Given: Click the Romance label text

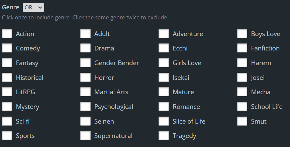Looking at the screenshot, I should (186, 107).
